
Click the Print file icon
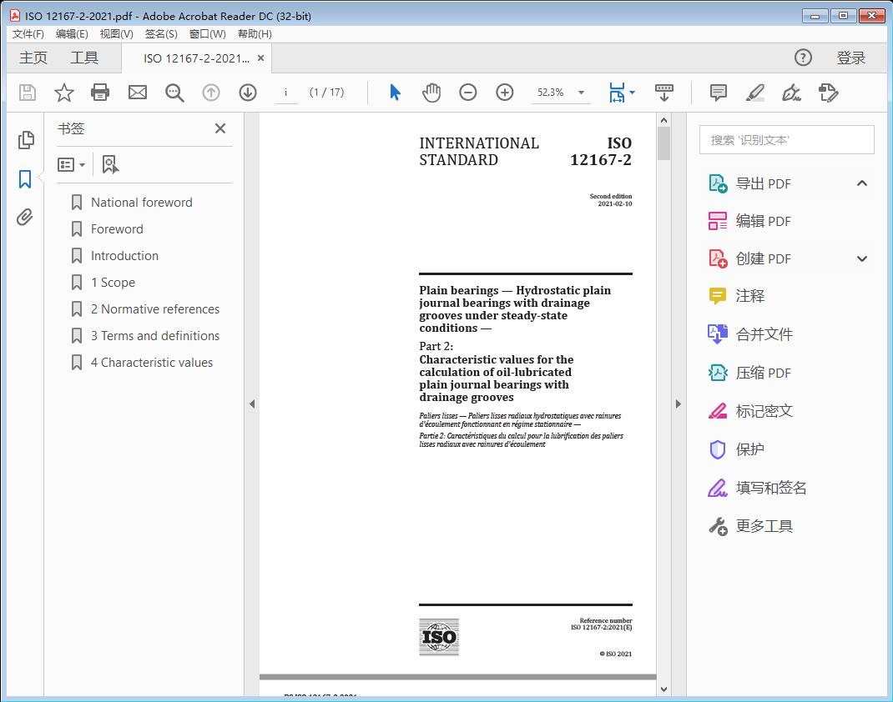pyautogui.click(x=100, y=93)
